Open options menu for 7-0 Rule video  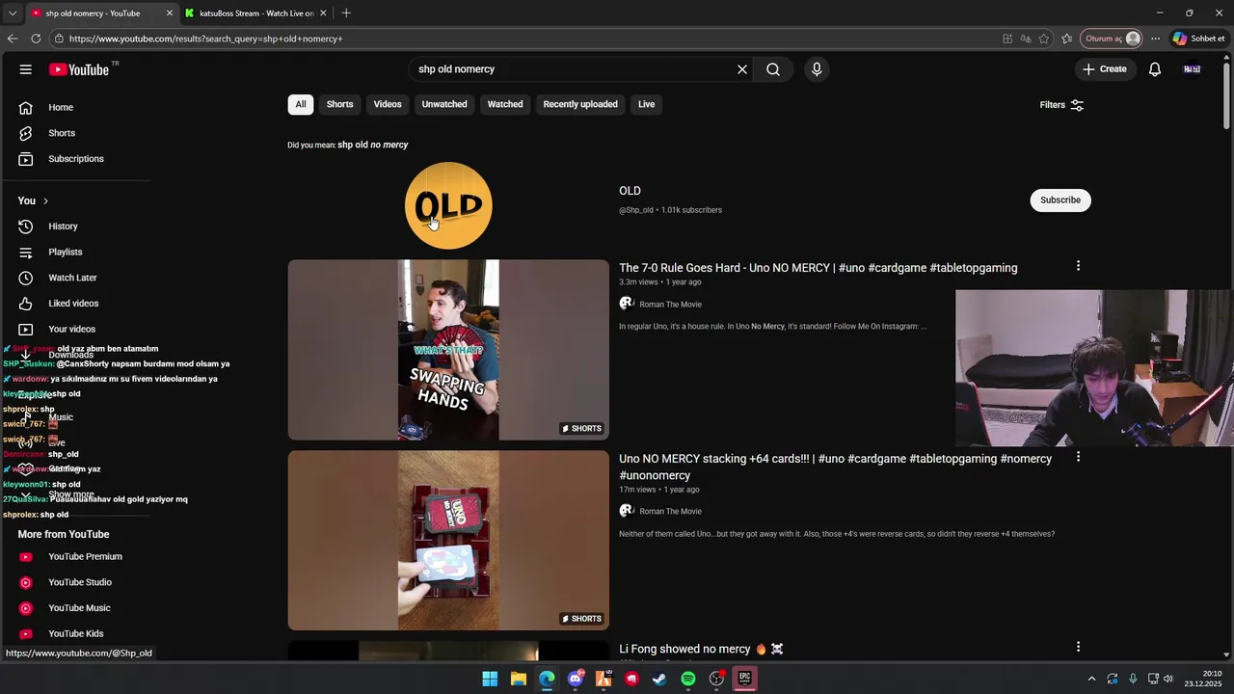click(x=1078, y=266)
